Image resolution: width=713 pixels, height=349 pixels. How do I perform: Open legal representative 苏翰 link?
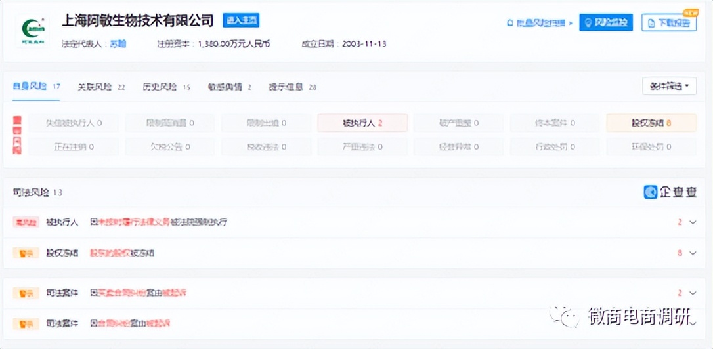click(x=118, y=44)
